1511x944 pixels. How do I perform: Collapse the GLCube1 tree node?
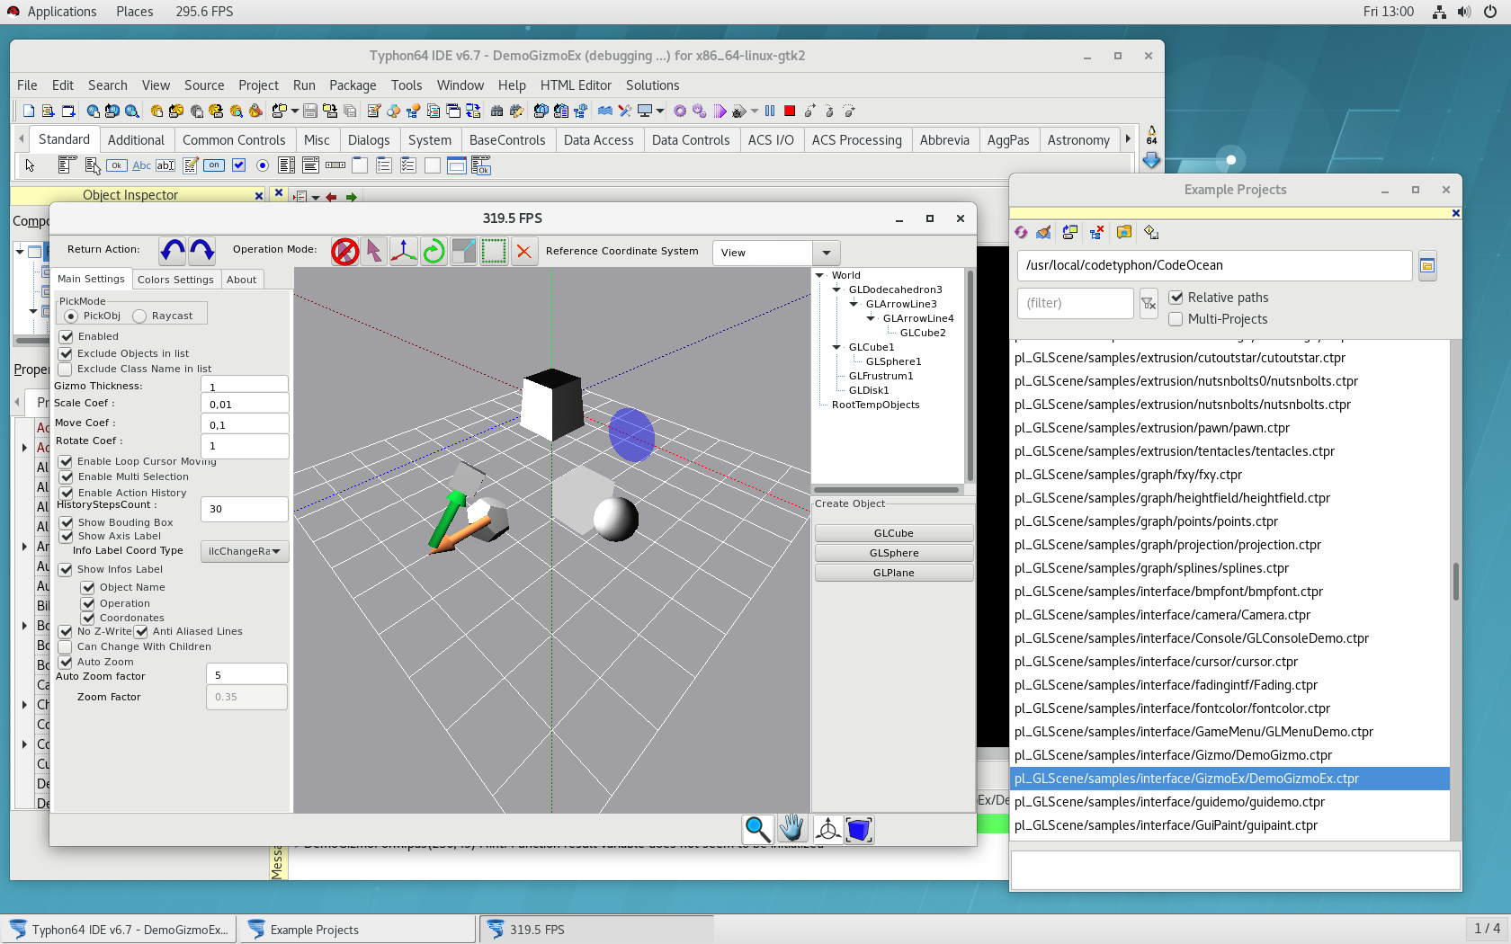point(836,347)
